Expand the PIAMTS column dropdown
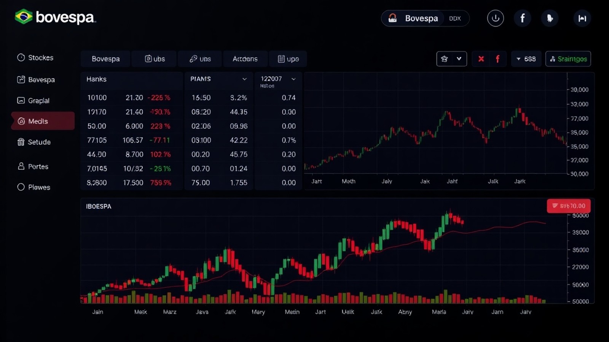The height and width of the screenshot is (342, 609). tap(244, 79)
